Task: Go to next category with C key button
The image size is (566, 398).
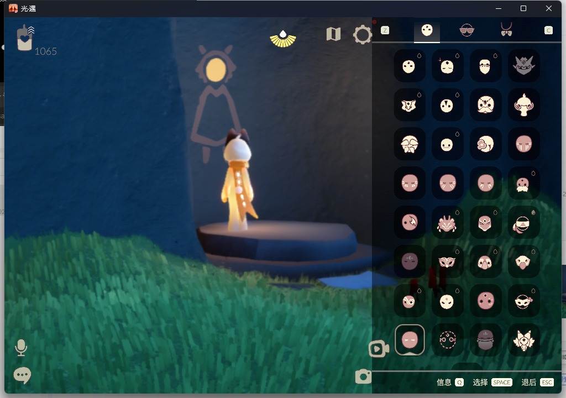Action: coord(548,30)
